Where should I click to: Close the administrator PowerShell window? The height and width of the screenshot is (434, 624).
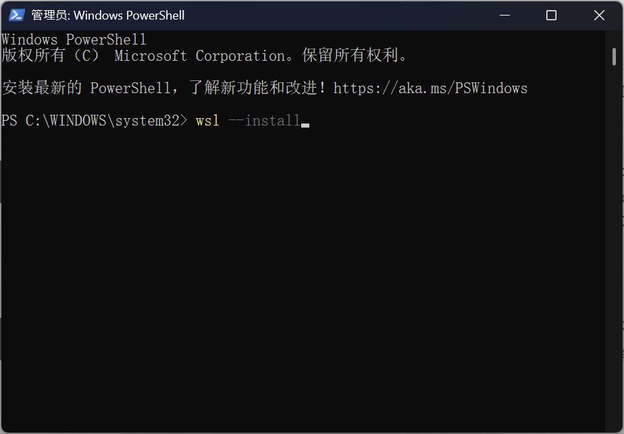[x=599, y=15]
